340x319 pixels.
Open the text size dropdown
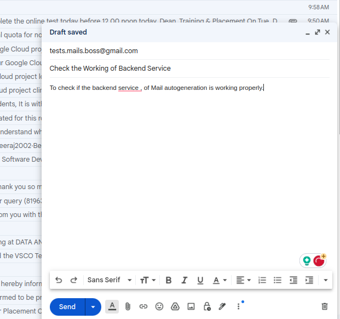148,280
